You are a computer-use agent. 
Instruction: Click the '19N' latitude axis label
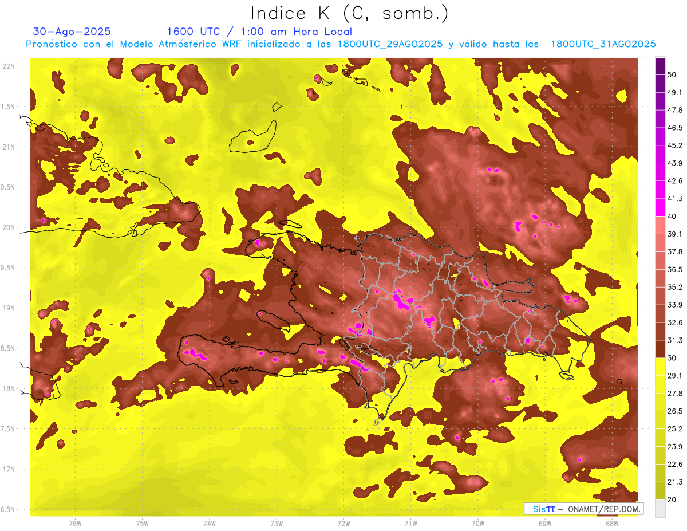click(x=9, y=308)
